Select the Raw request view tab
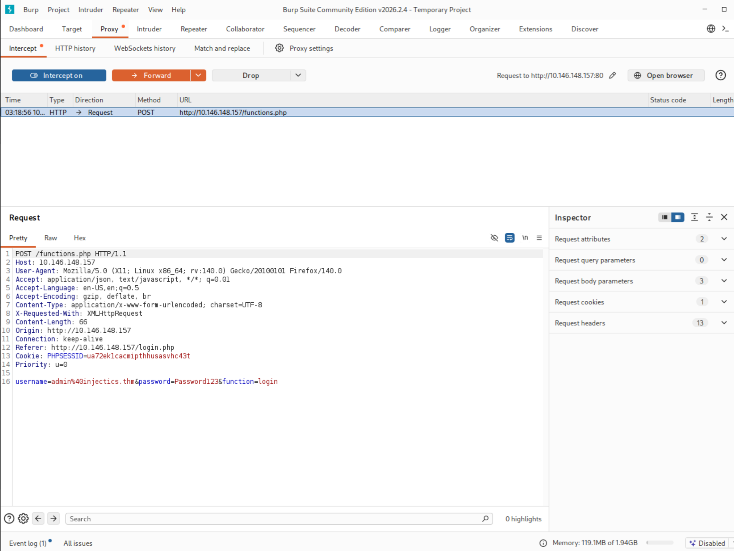 point(51,238)
